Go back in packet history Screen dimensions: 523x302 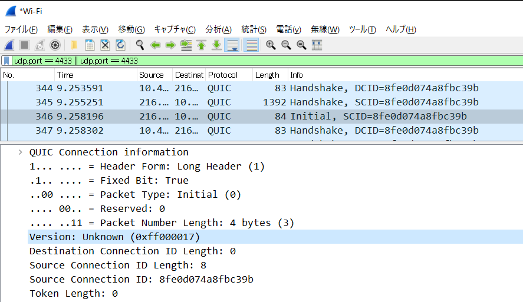156,45
